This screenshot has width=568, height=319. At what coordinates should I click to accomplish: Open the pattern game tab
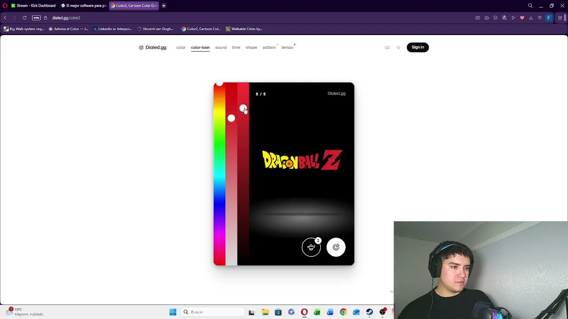(x=269, y=47)
